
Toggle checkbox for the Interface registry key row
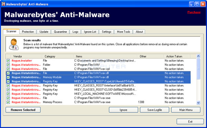[8, 86]
